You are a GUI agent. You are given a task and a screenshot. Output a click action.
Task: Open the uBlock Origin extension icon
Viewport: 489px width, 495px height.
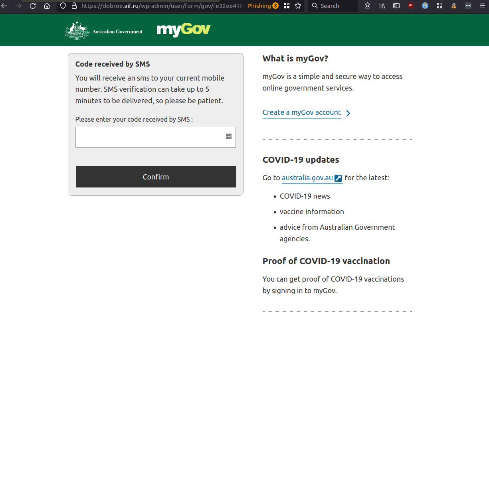(411, 6)
